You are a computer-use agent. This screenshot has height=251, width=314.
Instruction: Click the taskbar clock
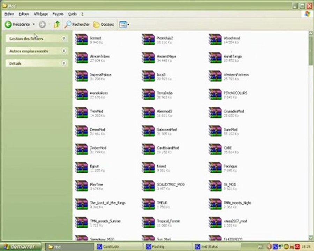coord(306,246)
